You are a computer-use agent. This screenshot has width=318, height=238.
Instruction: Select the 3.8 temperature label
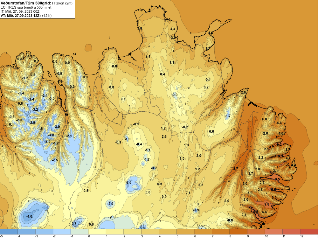[140, 28]
